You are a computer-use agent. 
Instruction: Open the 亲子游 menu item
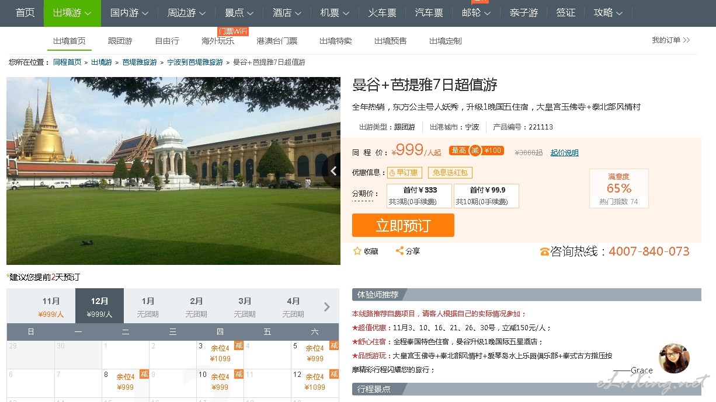coord(523,13)
